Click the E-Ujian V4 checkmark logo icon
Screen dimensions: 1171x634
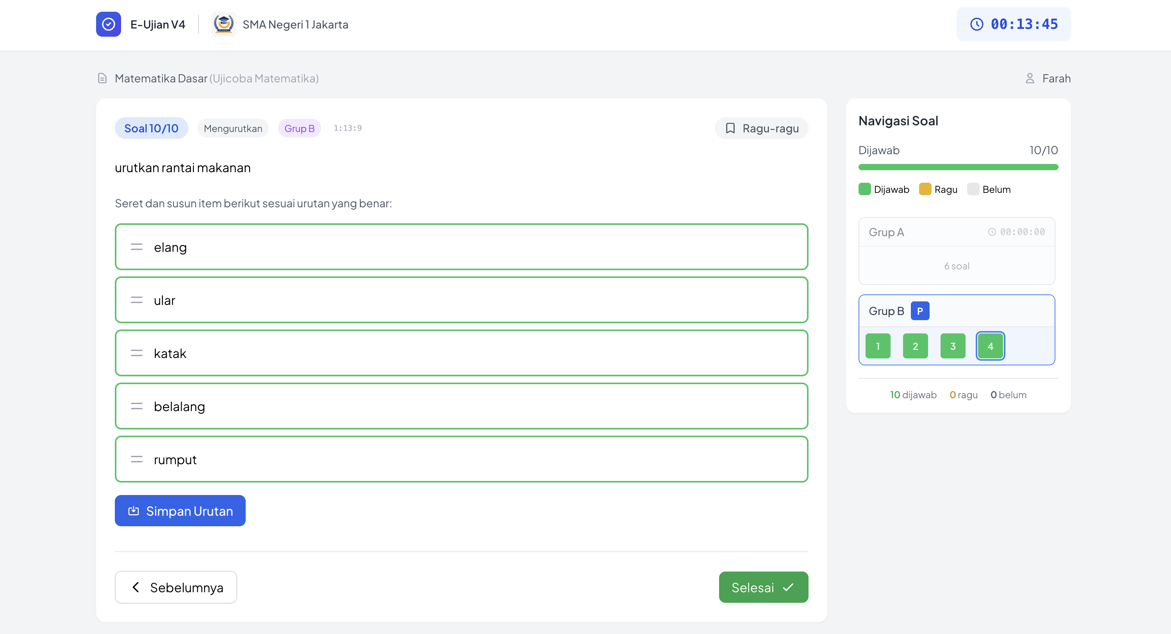(x=108, y=24)
